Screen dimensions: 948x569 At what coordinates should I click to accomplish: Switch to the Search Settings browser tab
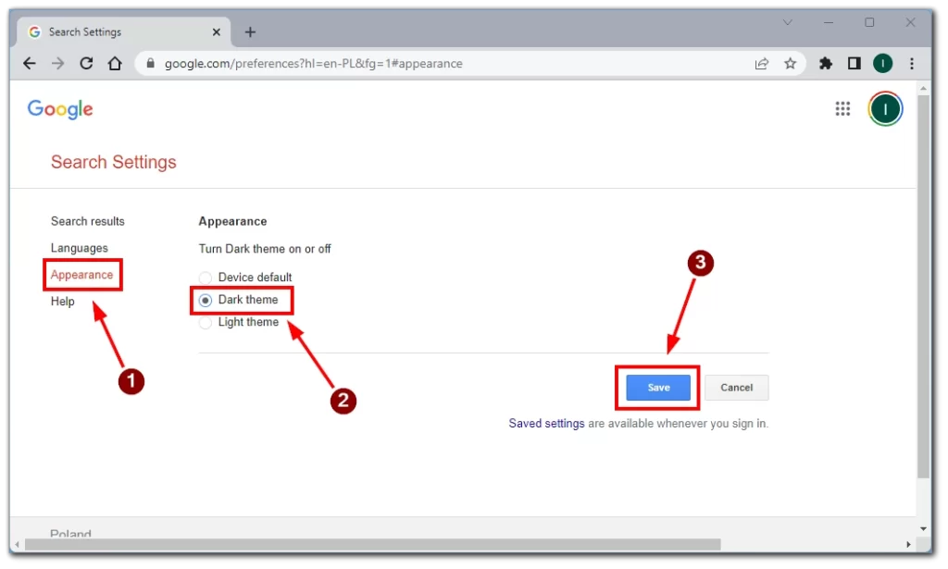click(123, 32)
